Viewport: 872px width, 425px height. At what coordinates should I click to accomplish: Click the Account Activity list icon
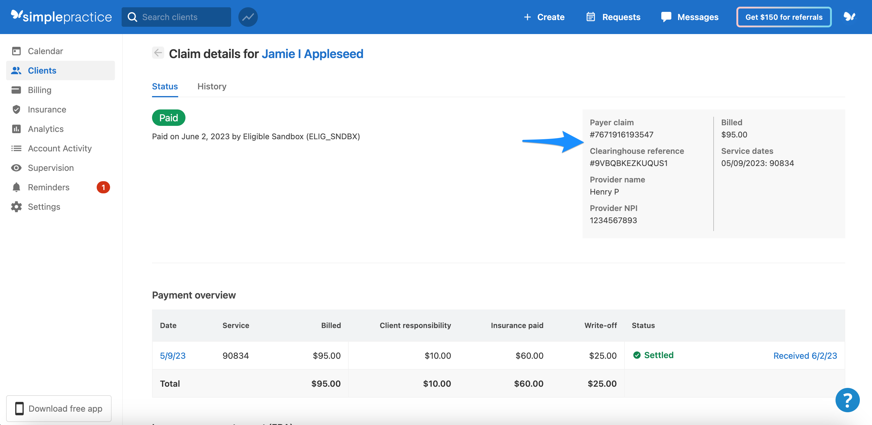16,148
